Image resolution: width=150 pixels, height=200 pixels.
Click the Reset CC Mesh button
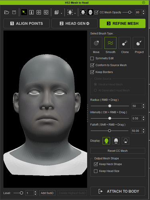click(118, 151)
